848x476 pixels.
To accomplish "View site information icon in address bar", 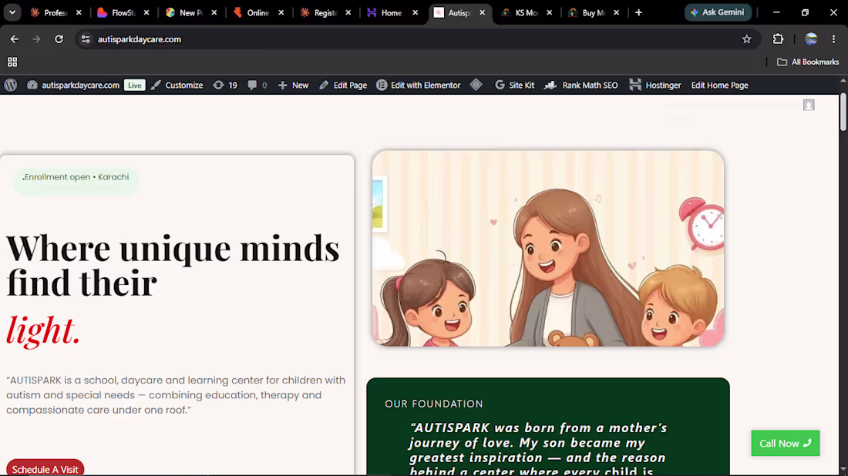I will [x=86, y=39].
